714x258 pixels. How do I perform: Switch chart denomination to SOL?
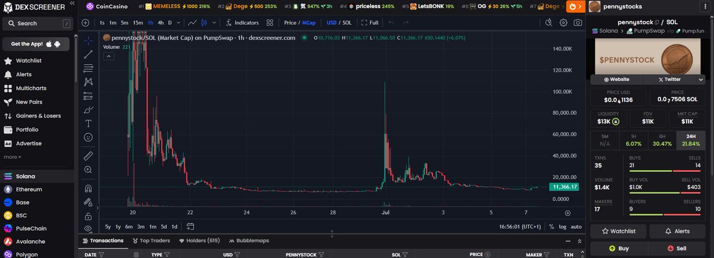click(346, 23)
